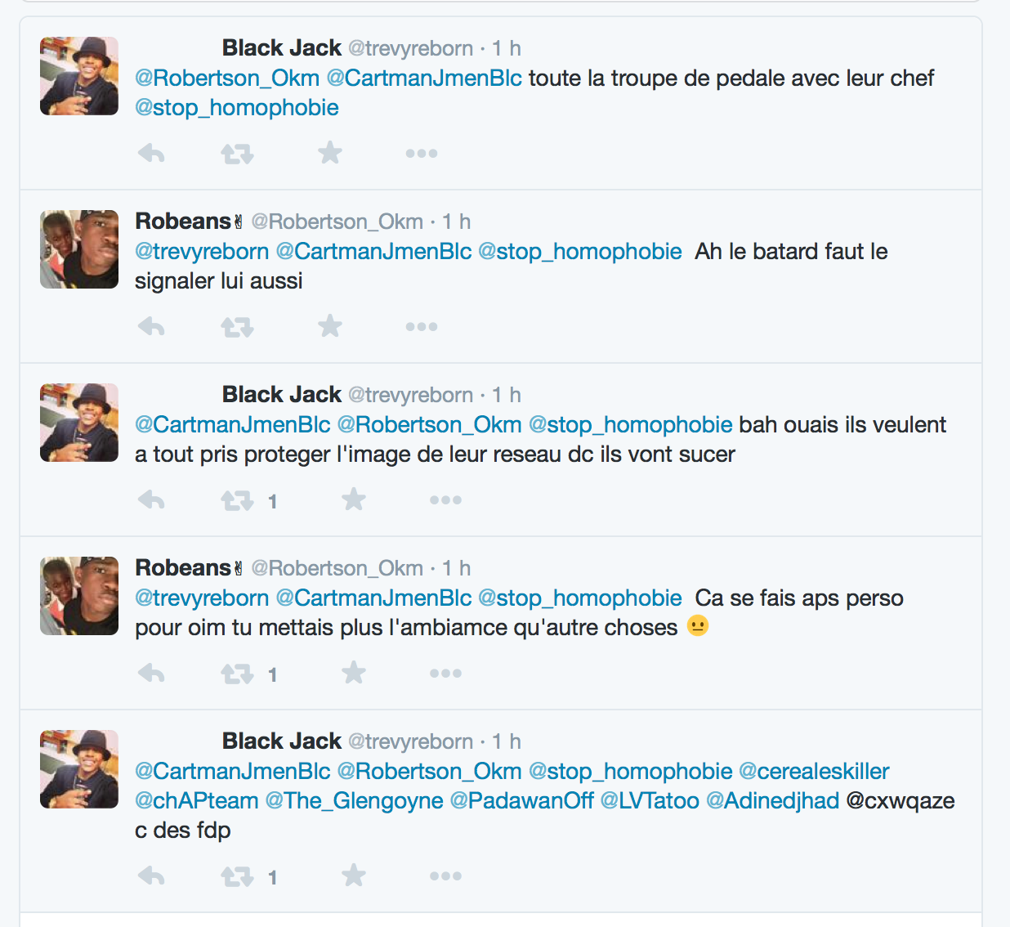Open @LVTatoo mention in last tweet

[x=650, y=800]
